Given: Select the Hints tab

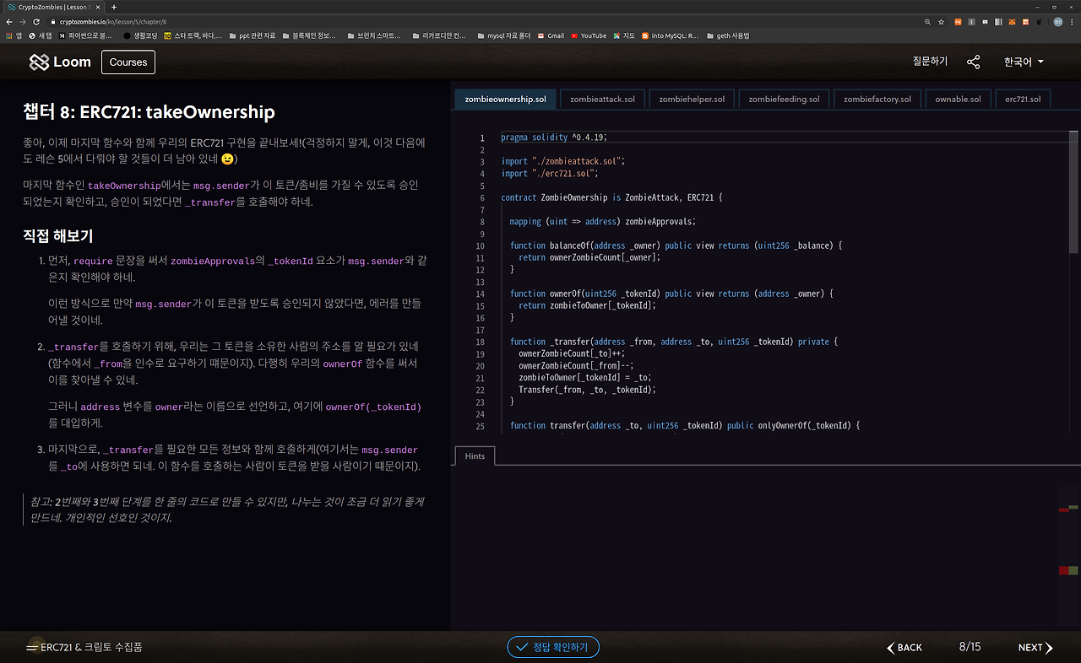Looking at the screenshot, I should pyautogui.click(x=475, y=455).
